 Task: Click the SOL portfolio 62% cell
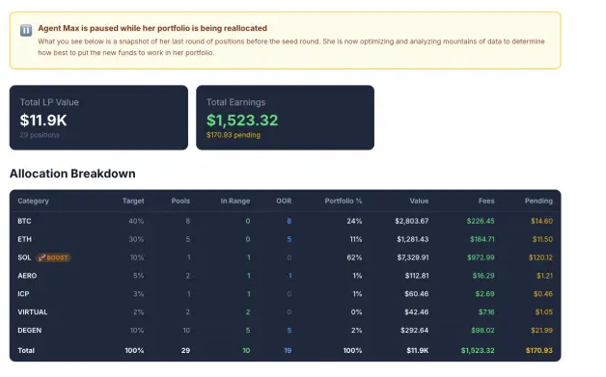[x=354, y=257]
